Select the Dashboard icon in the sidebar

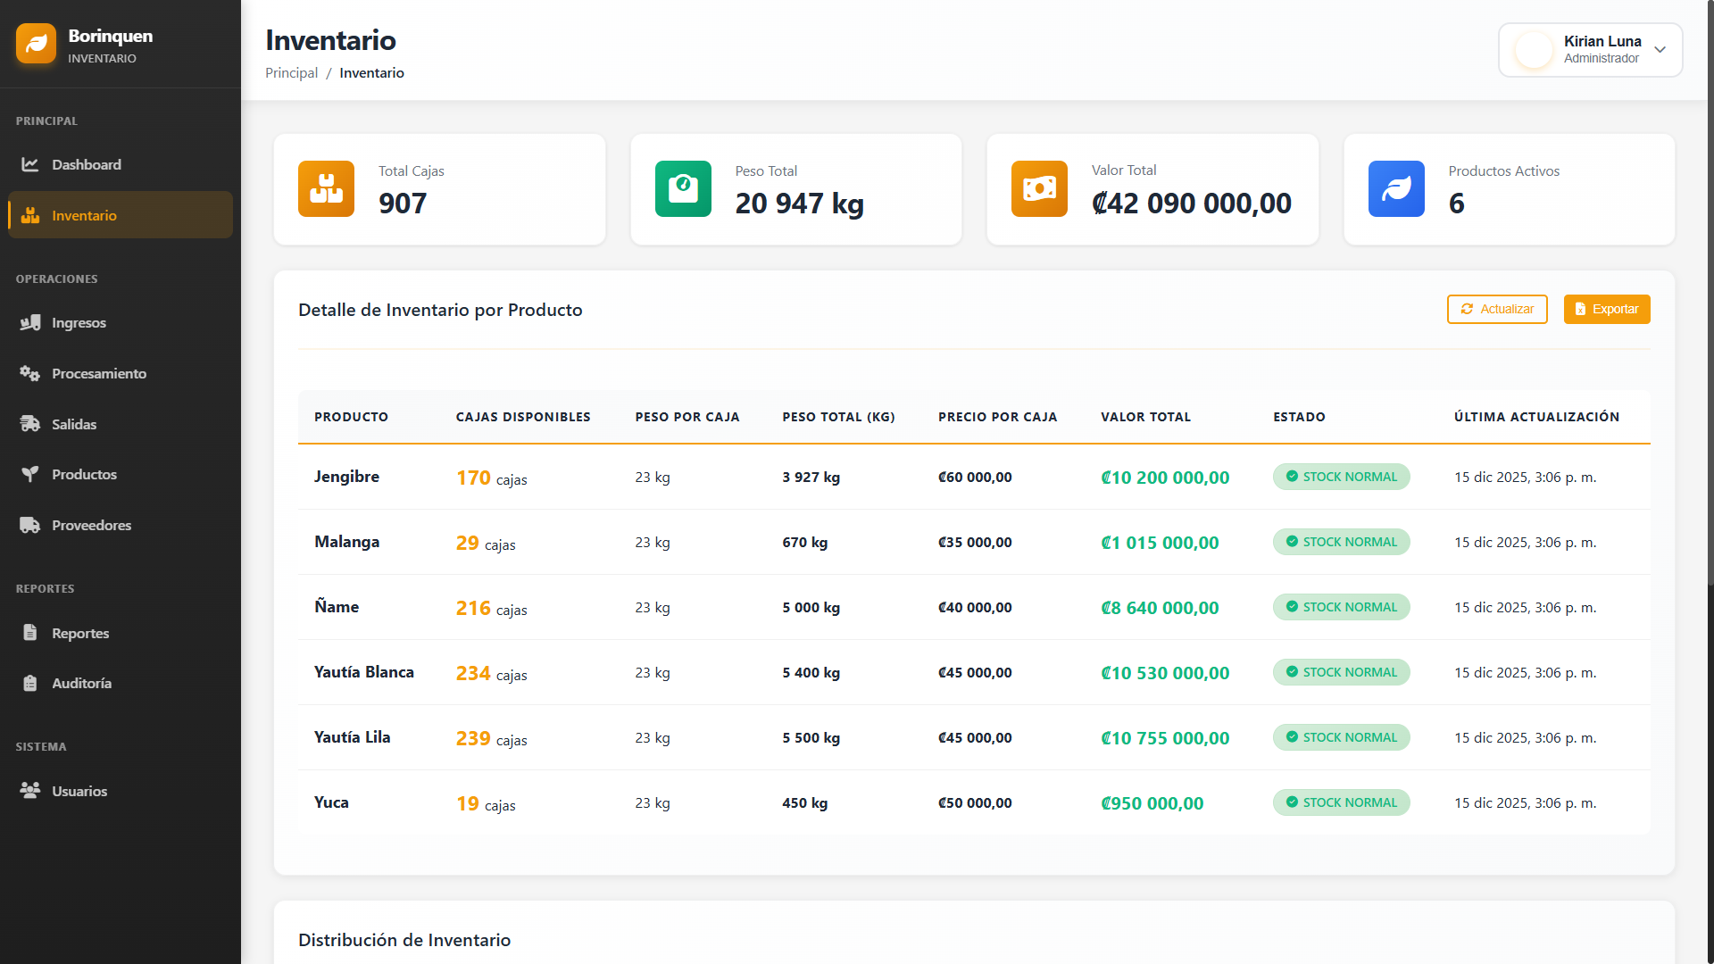[x=31, y=164]
